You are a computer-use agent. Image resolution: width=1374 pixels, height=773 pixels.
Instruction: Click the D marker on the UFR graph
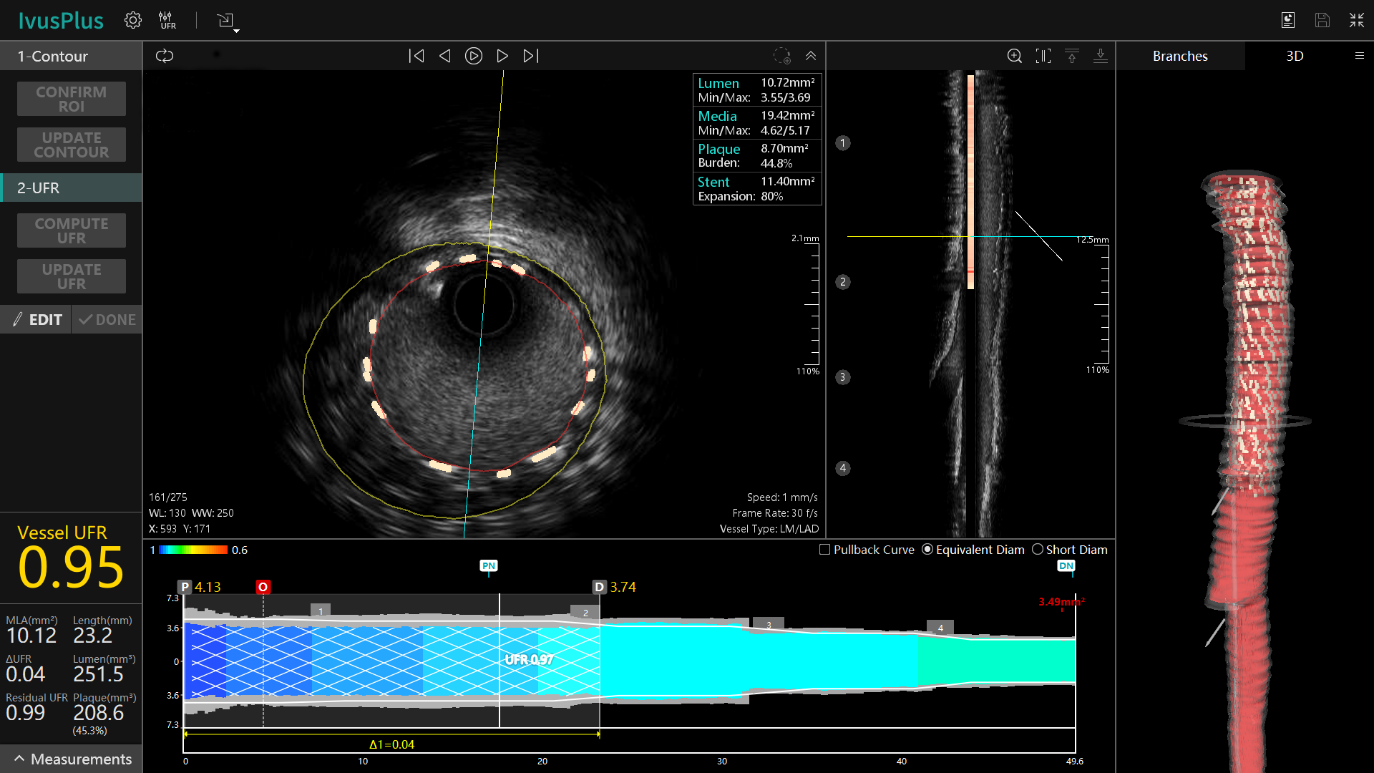[x=599, y=586]
